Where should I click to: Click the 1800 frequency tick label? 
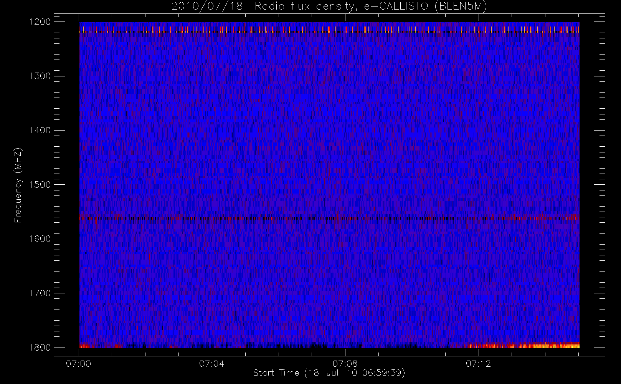pyautogui.click(x=40, y=348)
